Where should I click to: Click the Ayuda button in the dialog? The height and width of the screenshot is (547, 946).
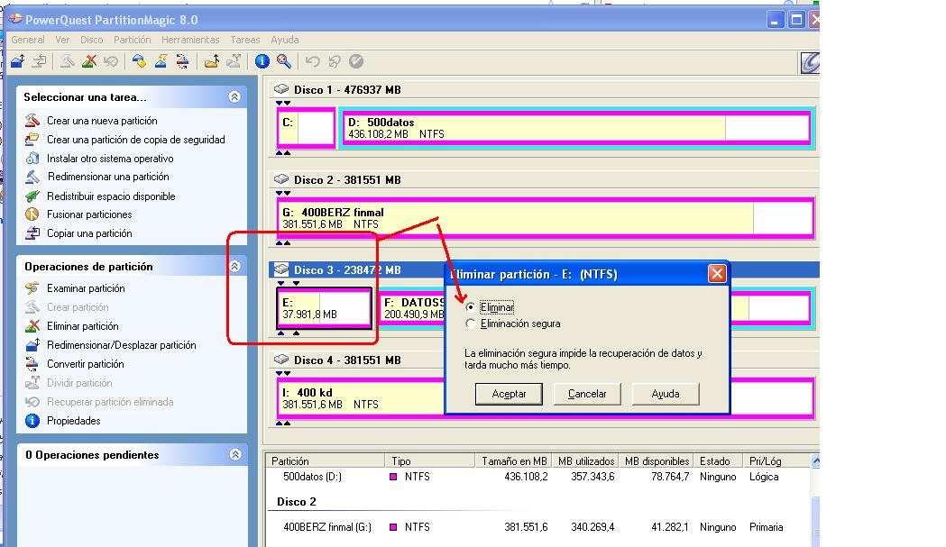[666, 394]
